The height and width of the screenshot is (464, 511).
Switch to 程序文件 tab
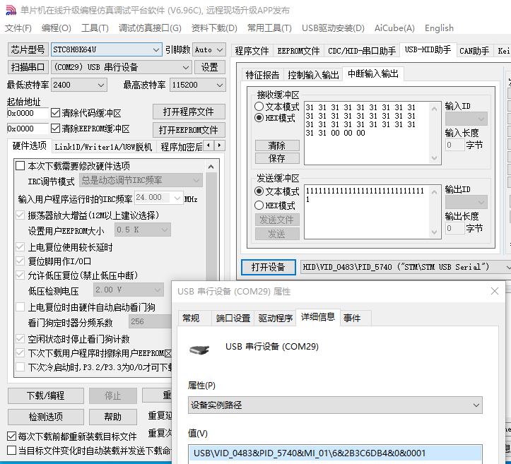tap(252, 51)
